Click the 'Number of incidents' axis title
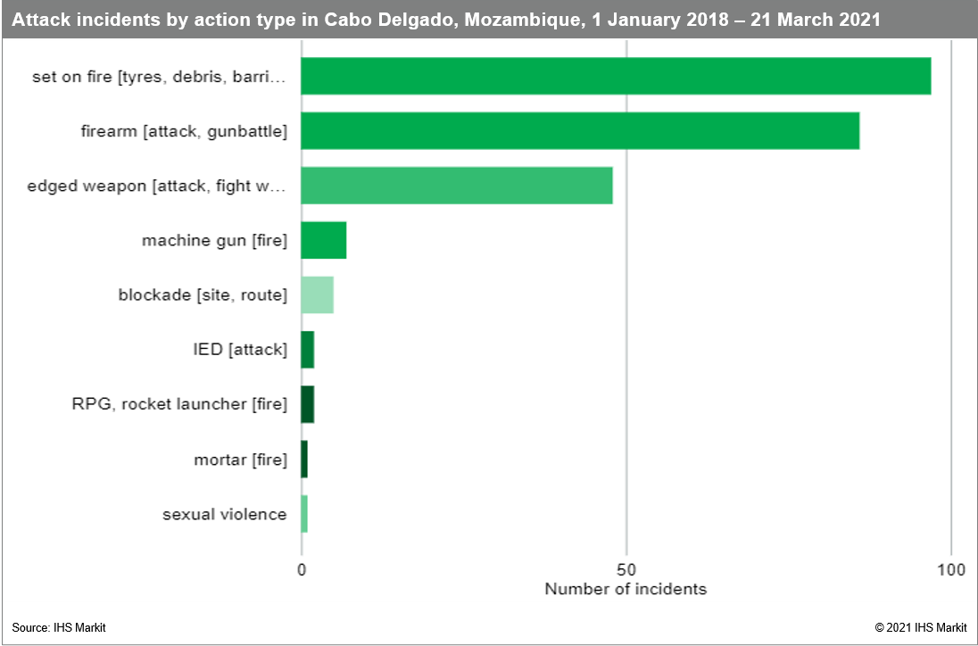Screen dimensions: 978x646 tap(625, 589)
